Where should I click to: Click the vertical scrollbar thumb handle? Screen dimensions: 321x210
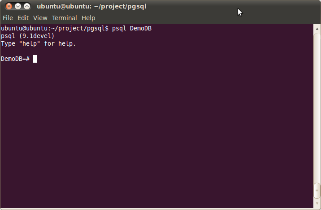[317, 191]
